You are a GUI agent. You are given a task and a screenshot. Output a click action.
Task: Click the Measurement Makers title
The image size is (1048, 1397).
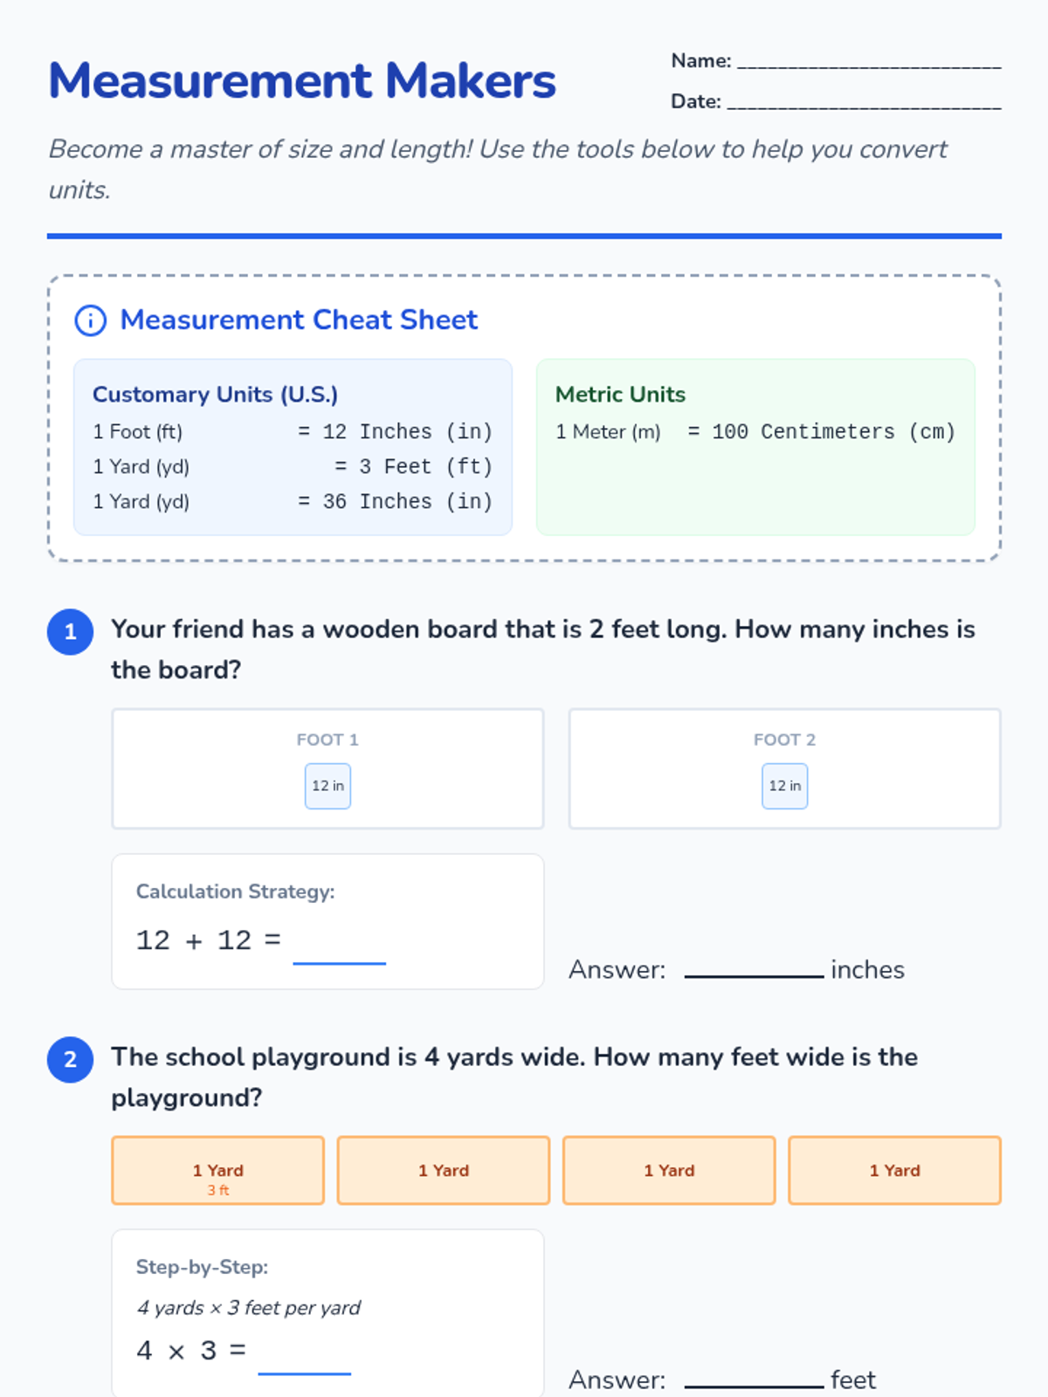(302, 80)
